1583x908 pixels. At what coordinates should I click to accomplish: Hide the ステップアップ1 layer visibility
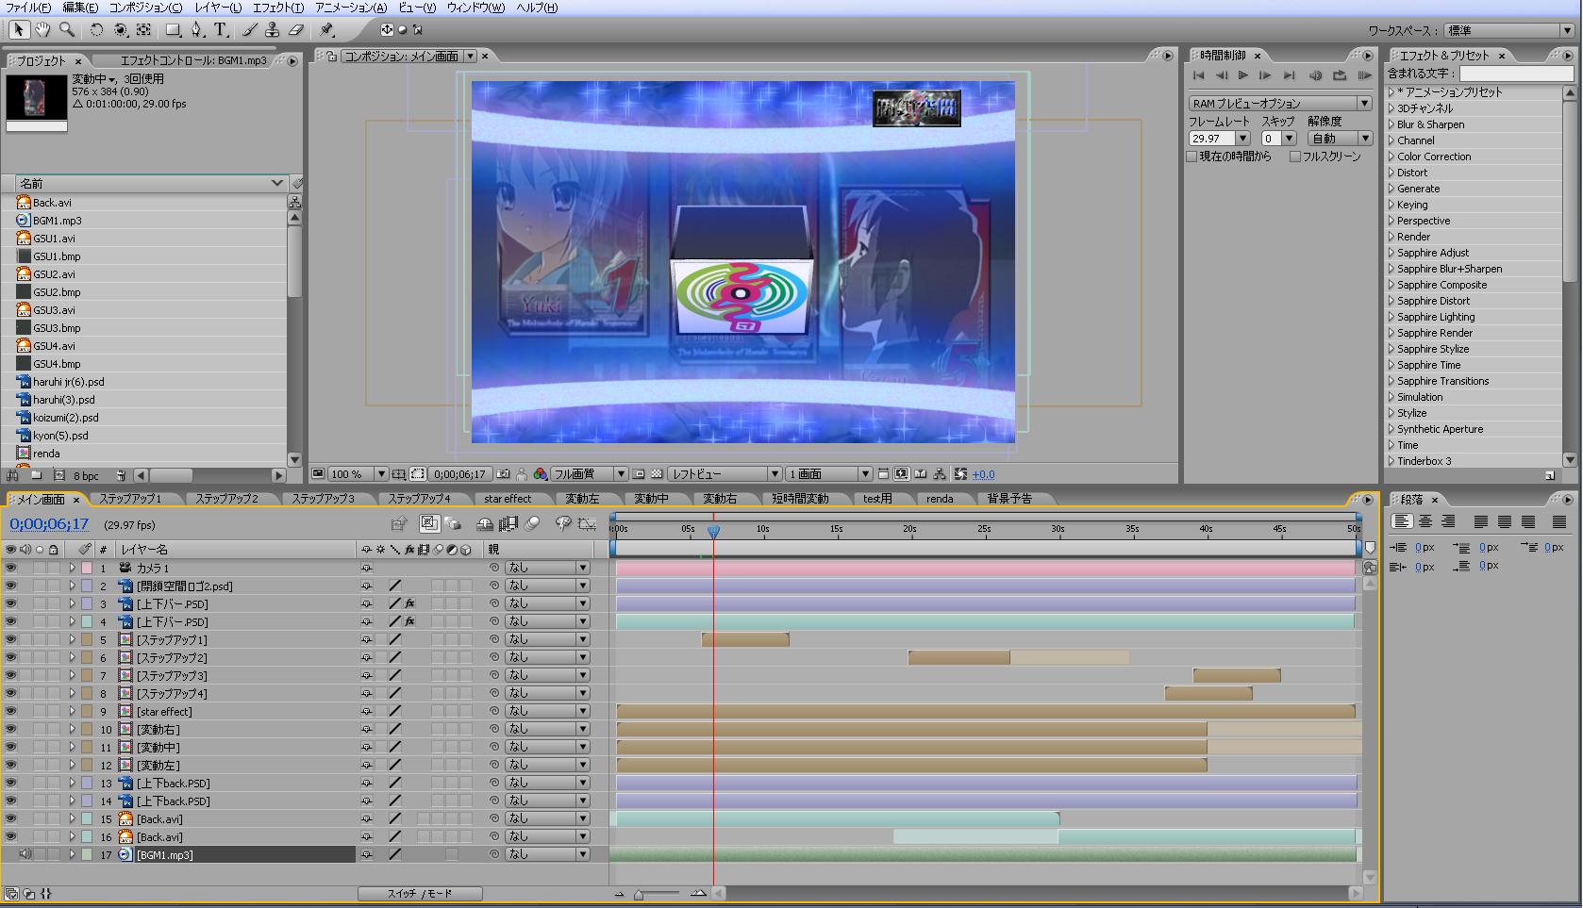[x=11, y=640]
